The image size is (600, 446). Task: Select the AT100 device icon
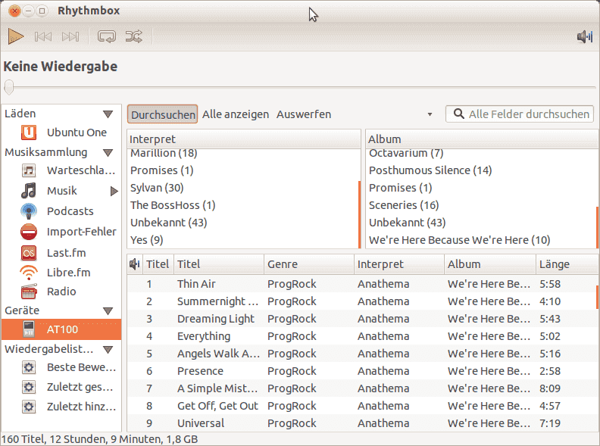point(29,329)
